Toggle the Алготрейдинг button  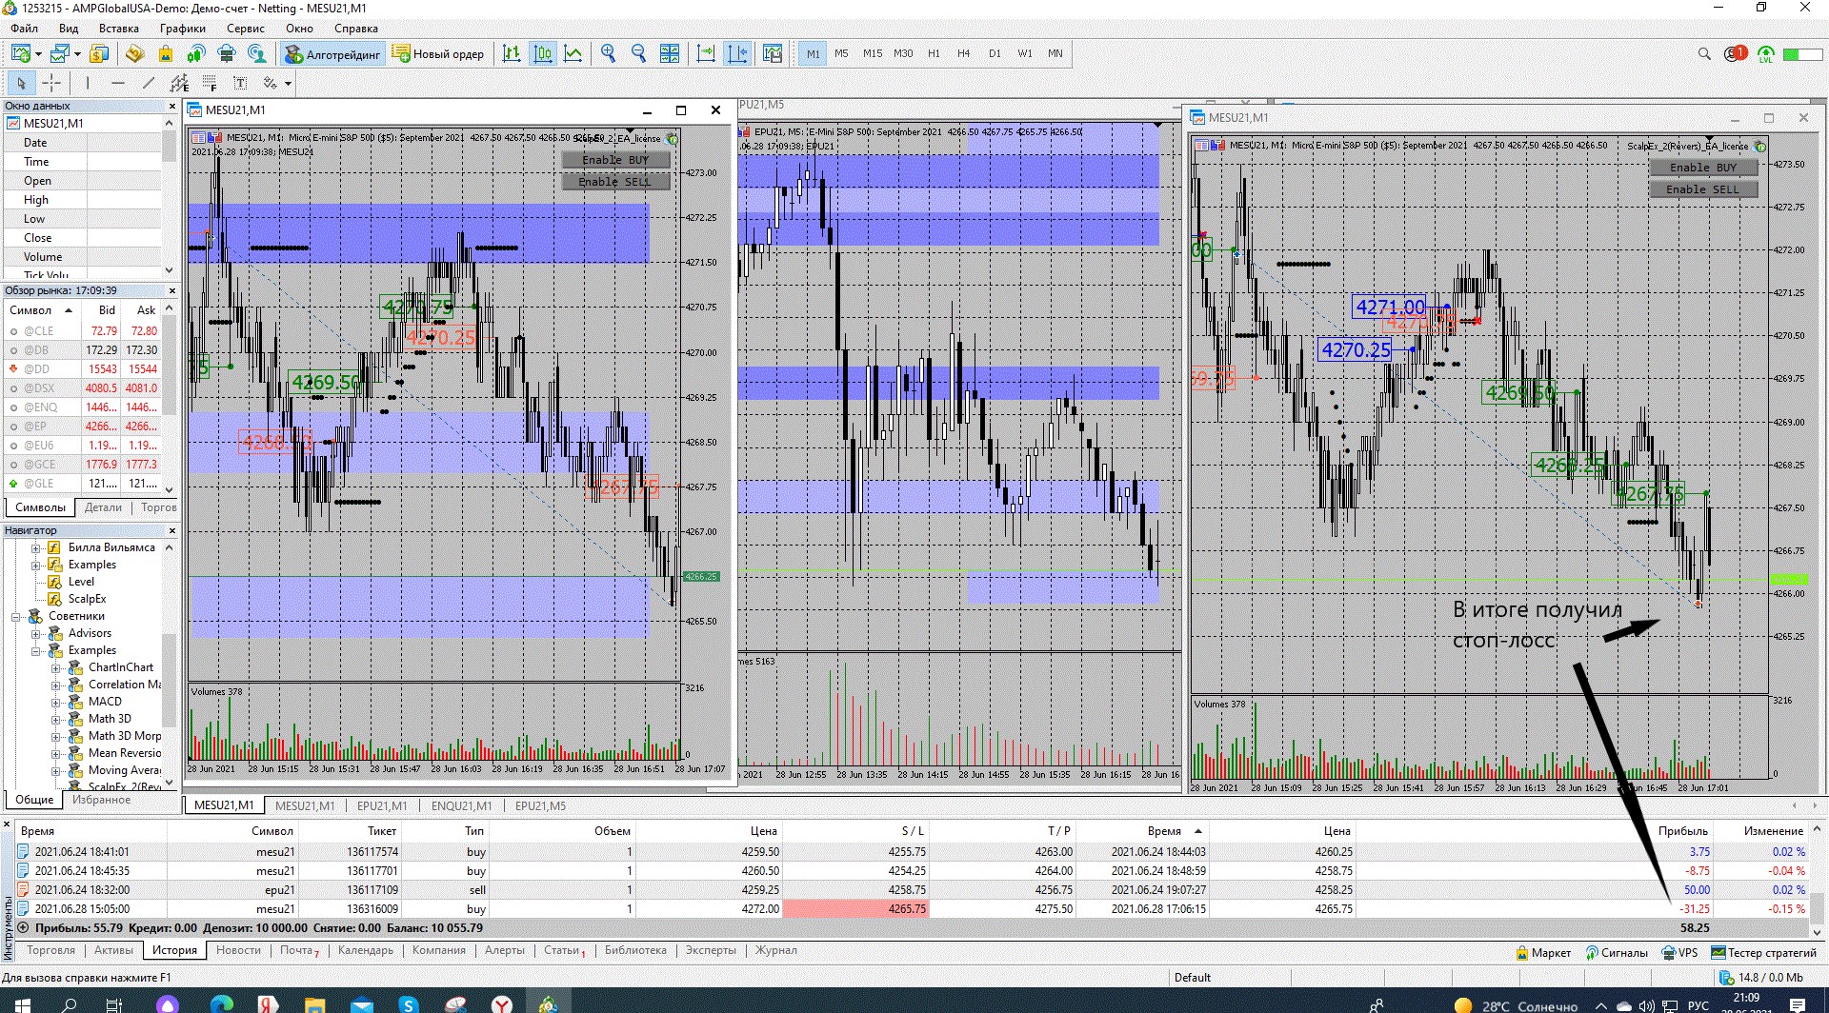pyautogui.click(x=333, y=54)
